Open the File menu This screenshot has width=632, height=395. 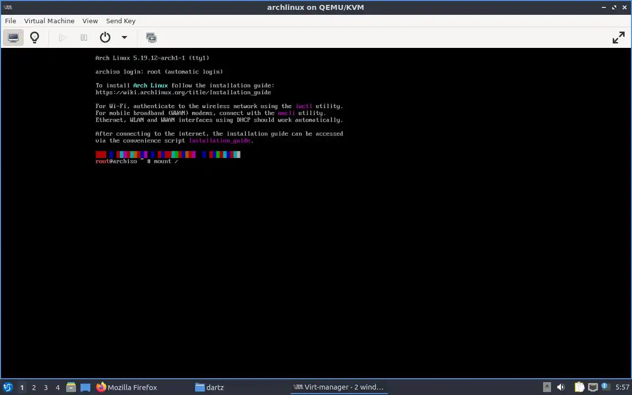[10, 21]
